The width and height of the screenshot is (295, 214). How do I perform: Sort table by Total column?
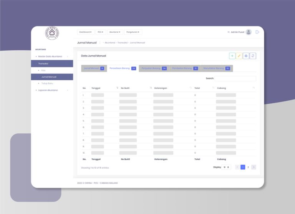(x=213, y=88)
